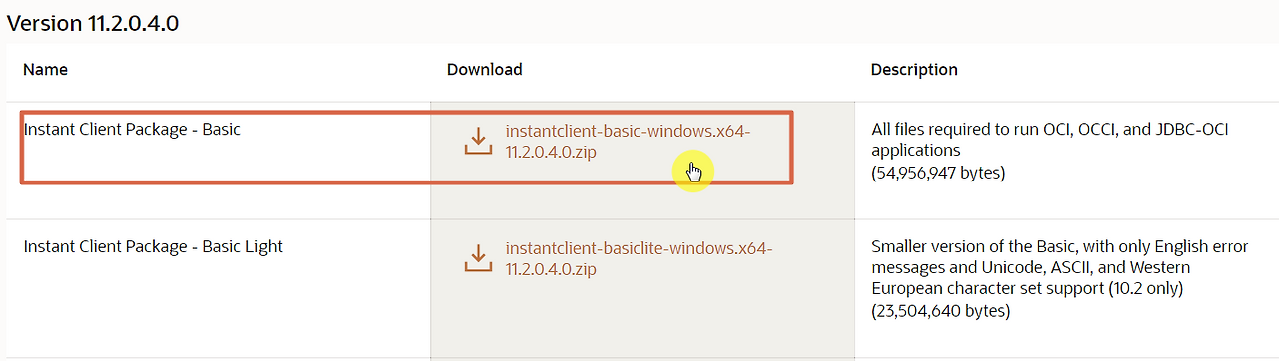Click the Download column header
The image size is (1279, 361).
tap(484, 70)
